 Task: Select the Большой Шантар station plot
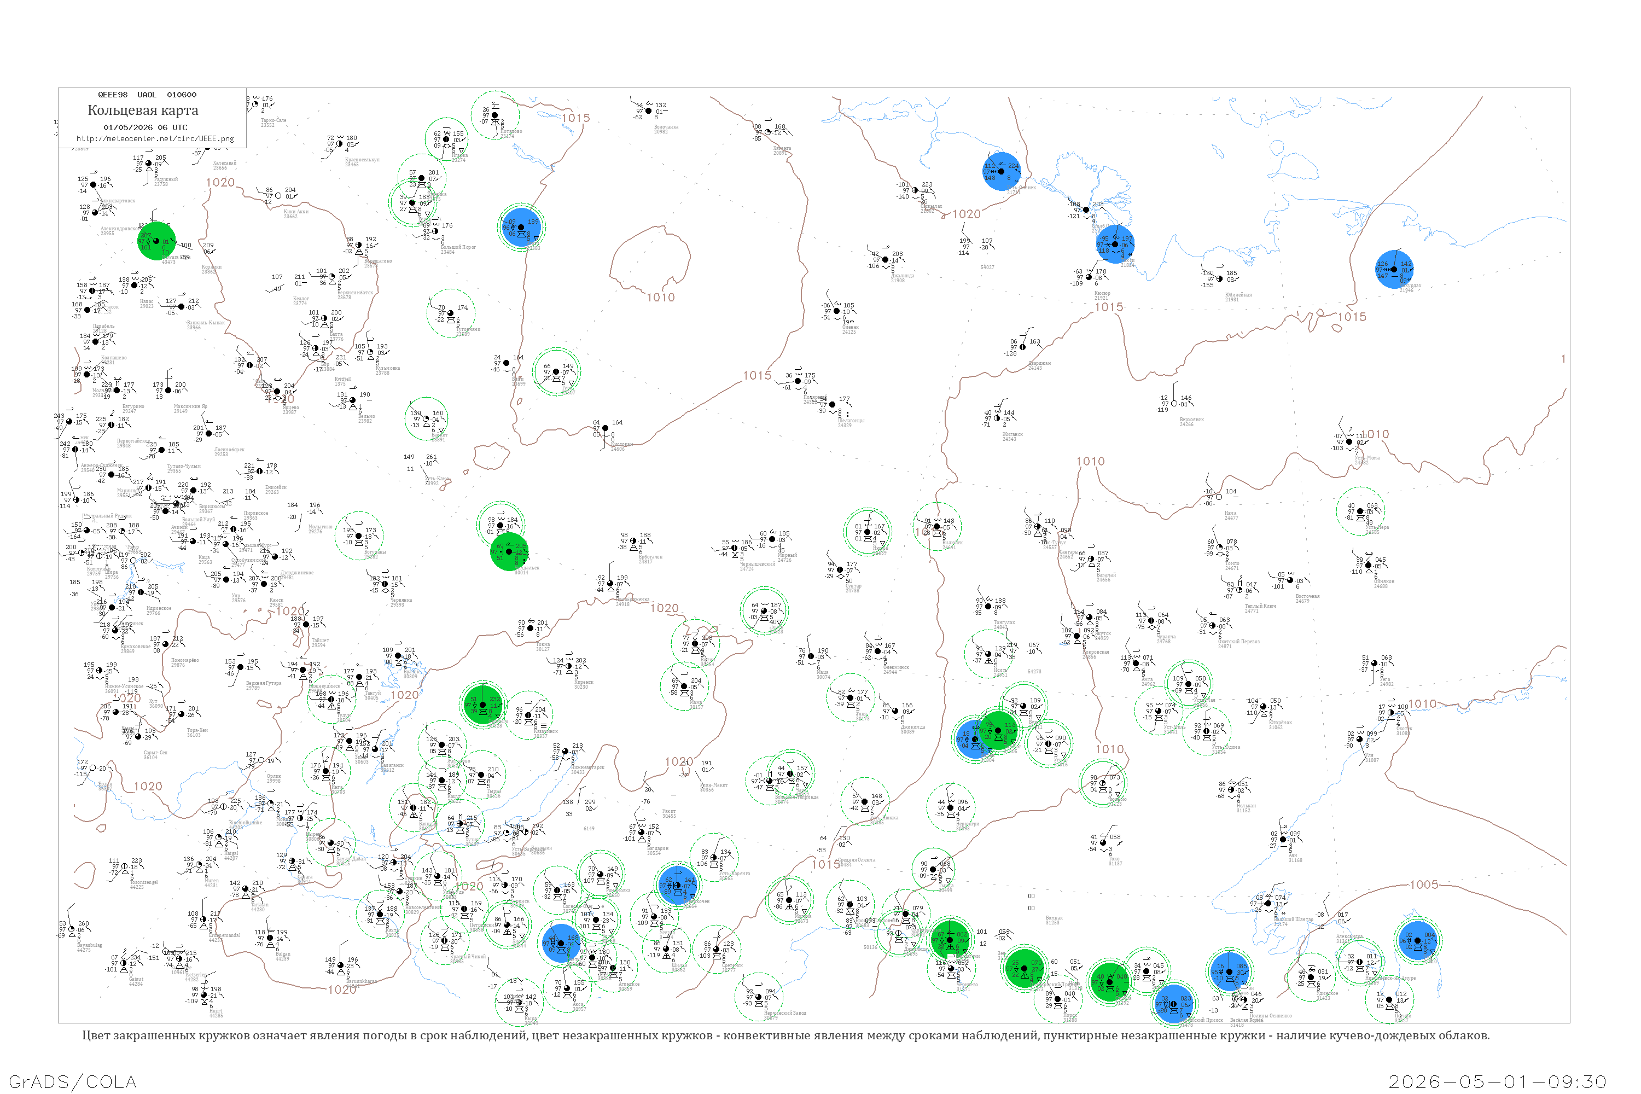(x=1270, y=904)
